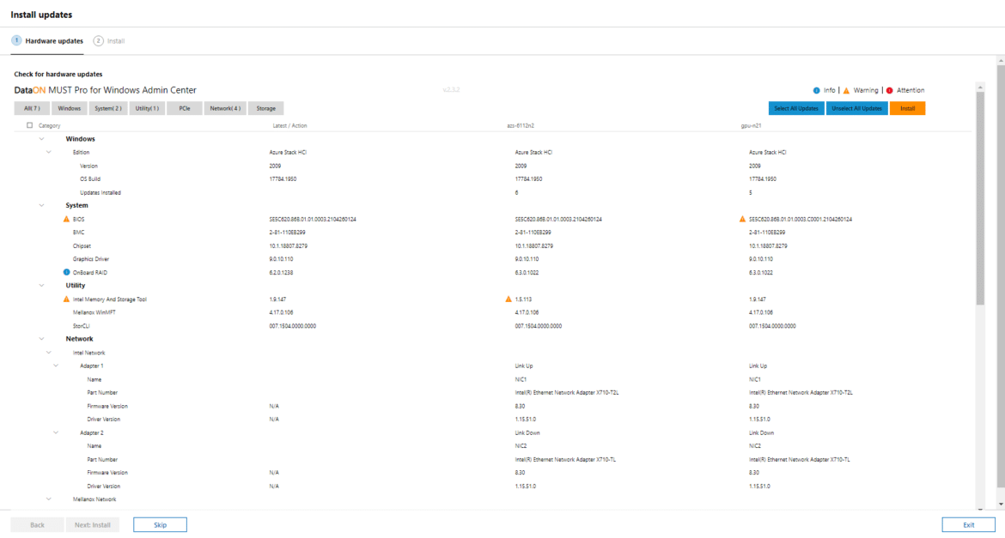This screenshot has width=1005, height=538.
Task: Click the Select All Updates button
Action: coord(796,108)
